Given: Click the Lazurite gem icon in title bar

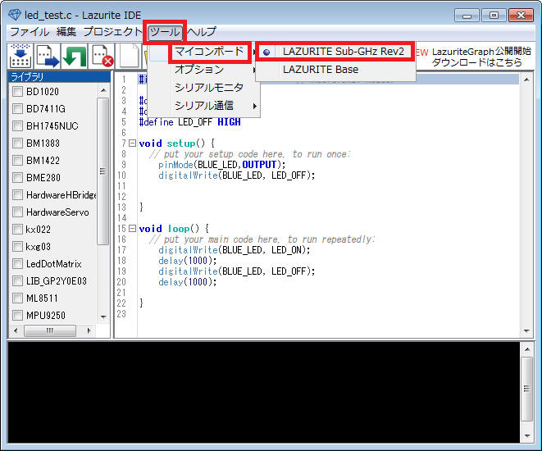Looking at the screenshot, I should tap(15, 15).
